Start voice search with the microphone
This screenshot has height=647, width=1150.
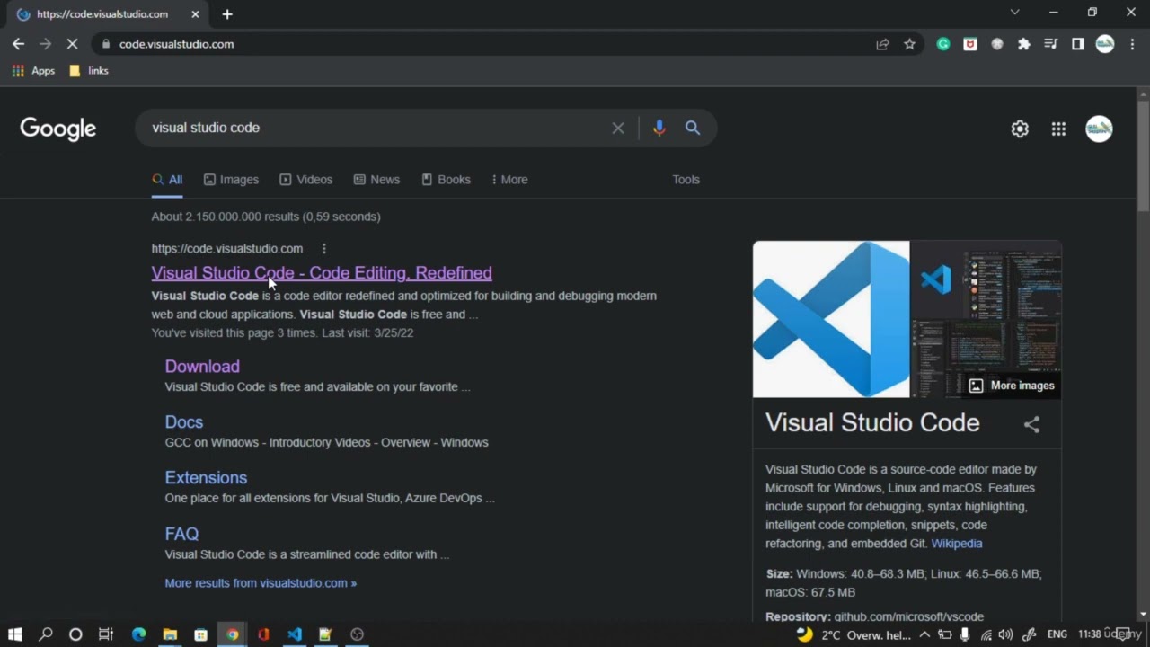click(x=659, y=129)
